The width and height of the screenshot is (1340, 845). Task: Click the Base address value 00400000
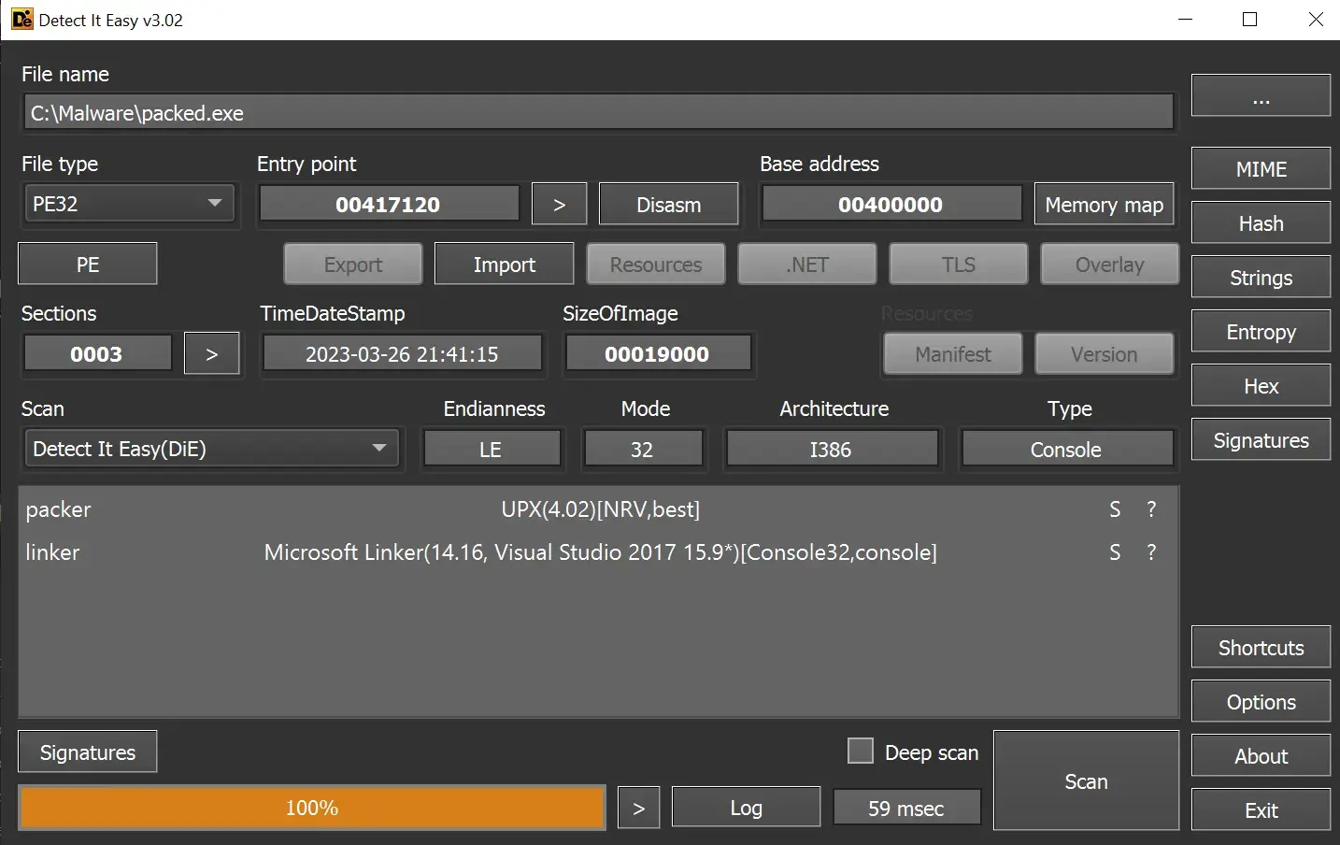pyautogui.click(x=891, y=204)
